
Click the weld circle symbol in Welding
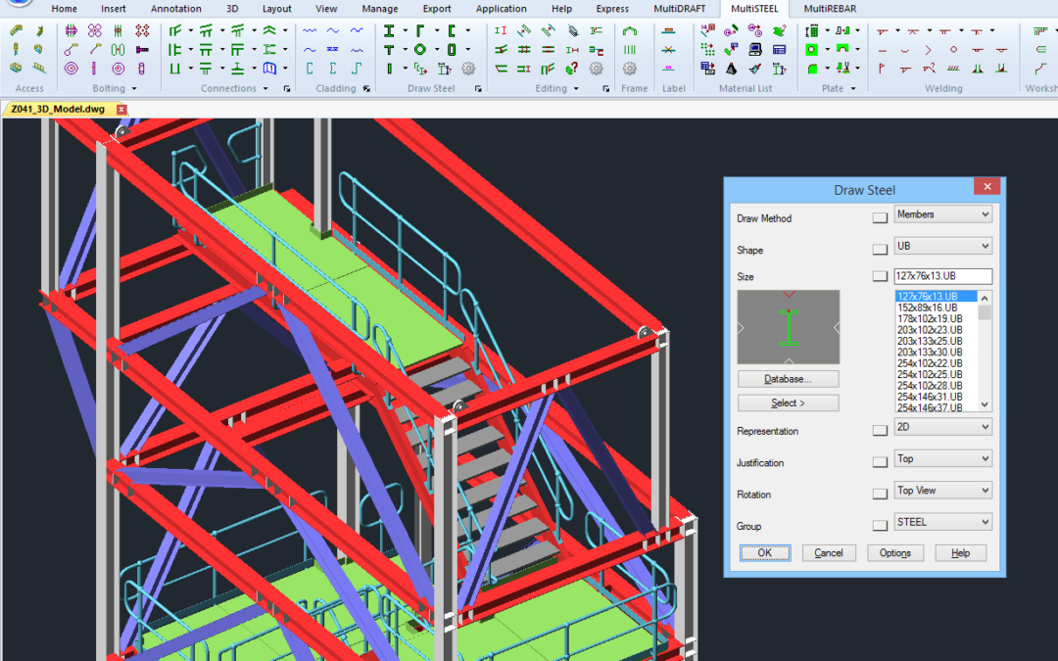tap(953, 50)
